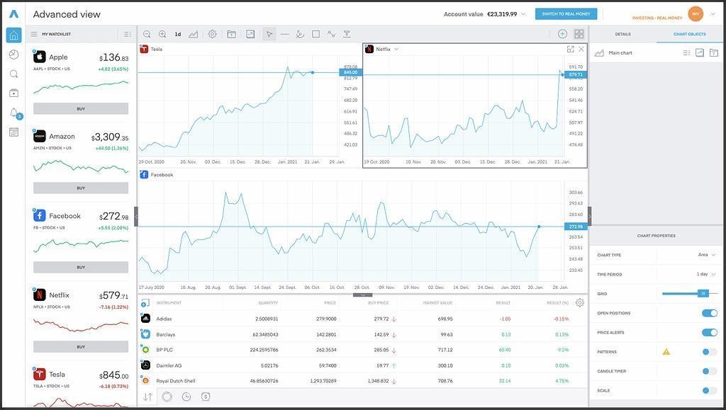Expand the Account value dropdown arrow
Image resolution: width=726 pixels, height=410 pixels.
(524, 14)
